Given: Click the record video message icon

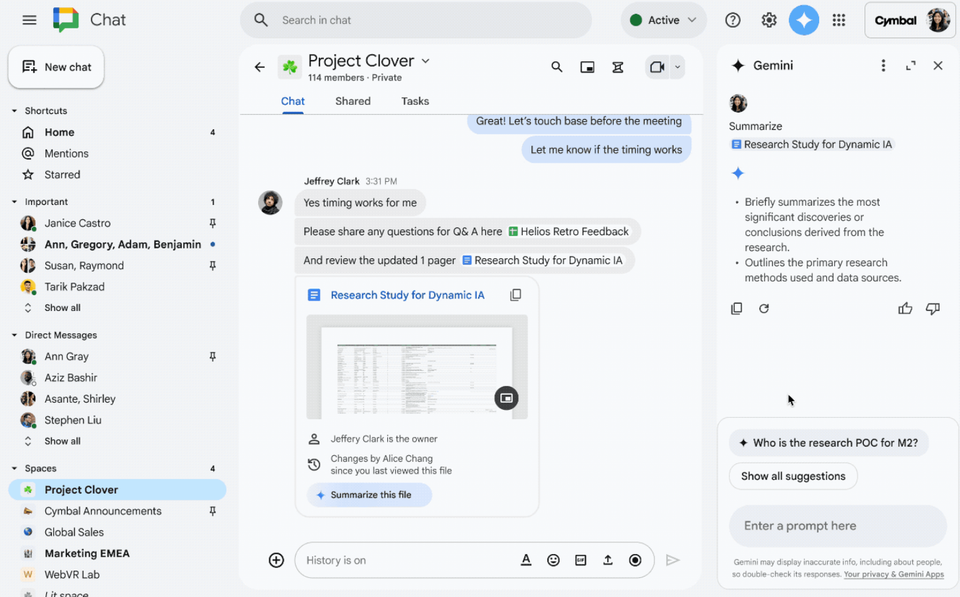Looking at the screenshot, I should click(635, 560).
